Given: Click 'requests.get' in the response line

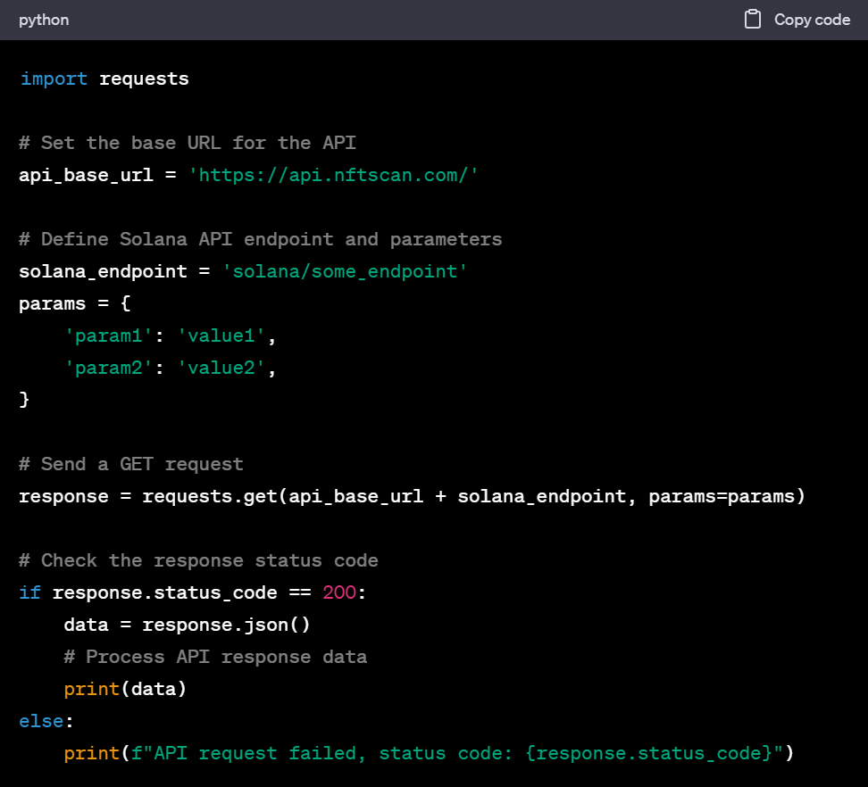Looking at the screenshot, I should [x=210, y=496].
